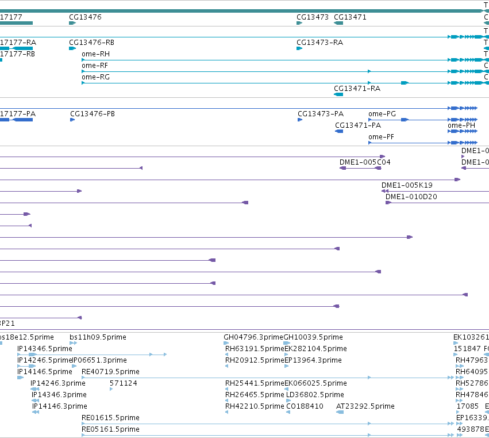This screenshot has width=489, height=438.
Task: Click the CO188410 EST label
Action: tap(305, 406)
